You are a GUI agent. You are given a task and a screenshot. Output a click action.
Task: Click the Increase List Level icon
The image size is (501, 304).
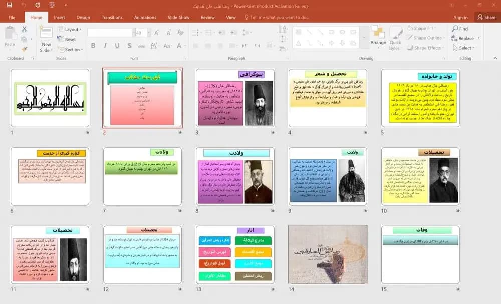click(233, 32)
